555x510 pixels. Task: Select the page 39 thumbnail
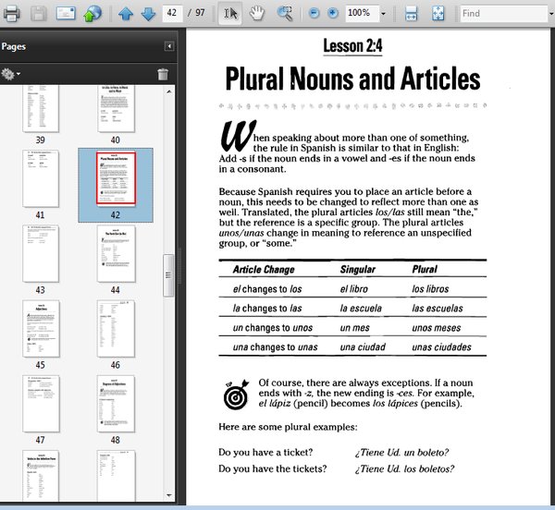tap(41, 109)
